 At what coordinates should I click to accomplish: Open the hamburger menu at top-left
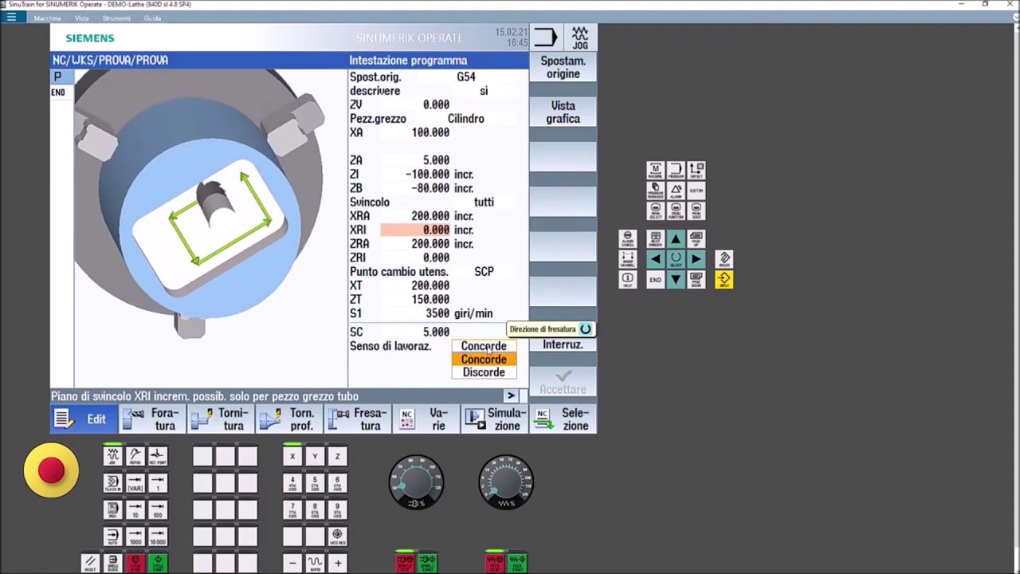pos(11,17)
